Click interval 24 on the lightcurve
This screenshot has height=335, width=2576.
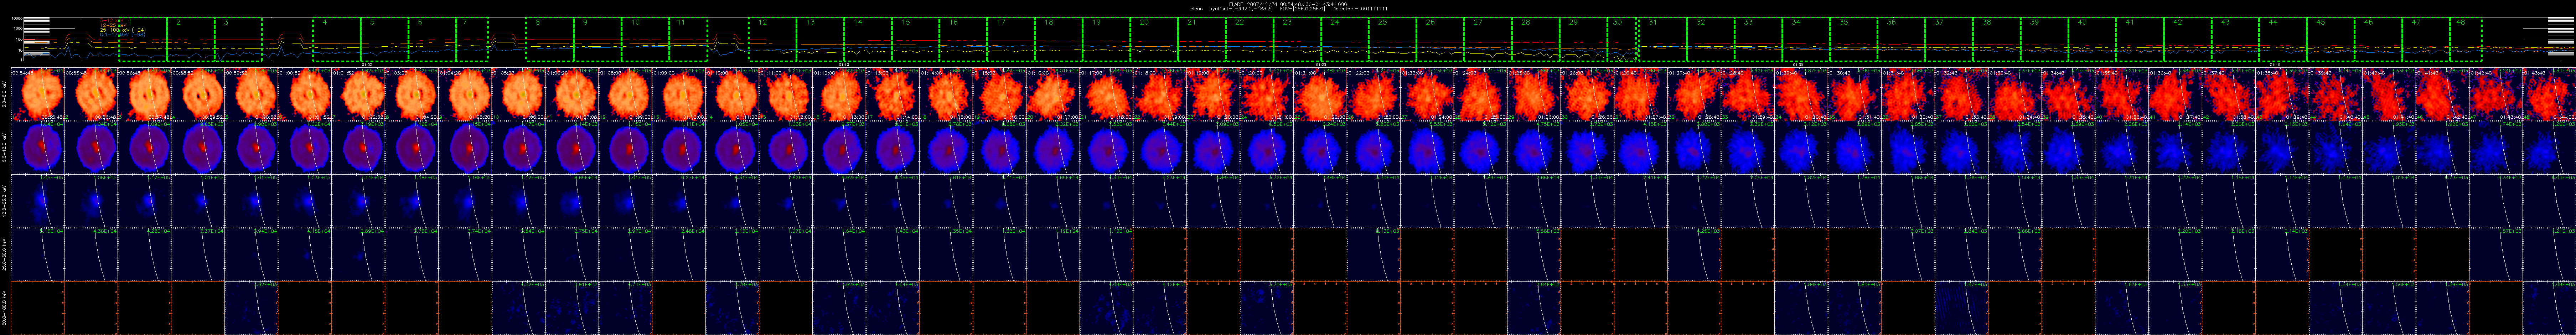point(1345,39)
